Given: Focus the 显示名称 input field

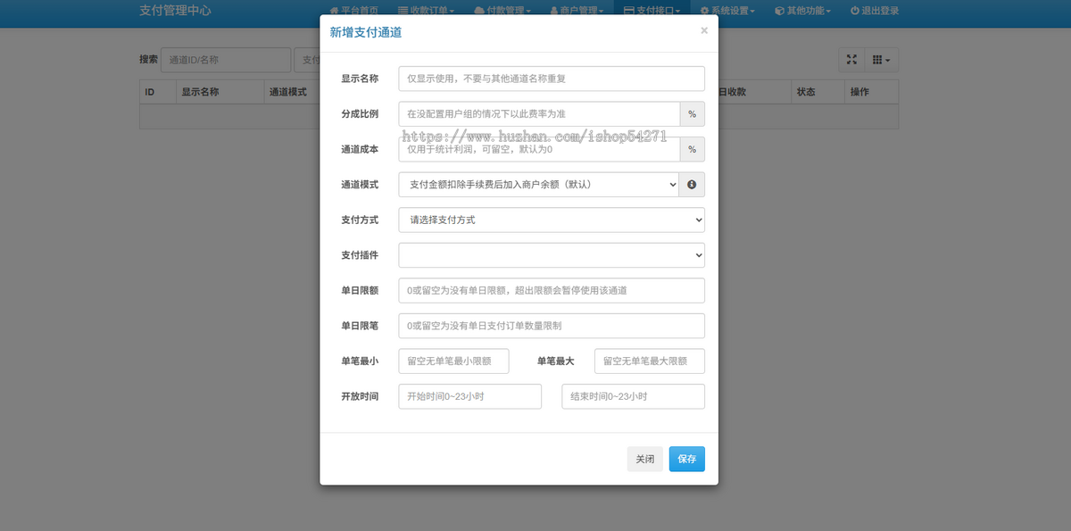Looking at the screenshot, I should pos(552,79).
